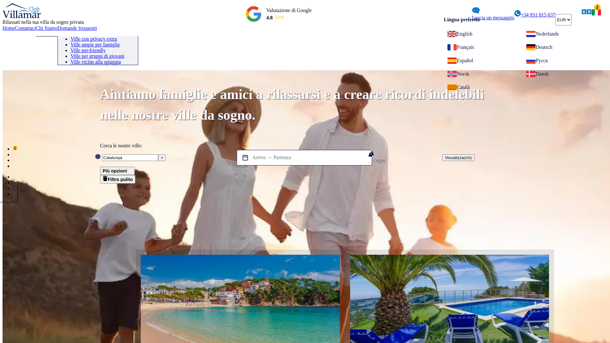This screenshot has width=610, height=343.
Task: Choose the Català flag language option
Action: [452, 87]
